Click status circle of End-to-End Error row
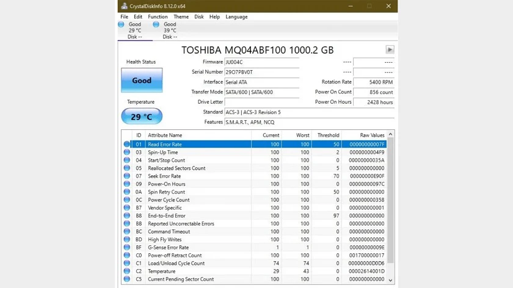 (126, 216)
